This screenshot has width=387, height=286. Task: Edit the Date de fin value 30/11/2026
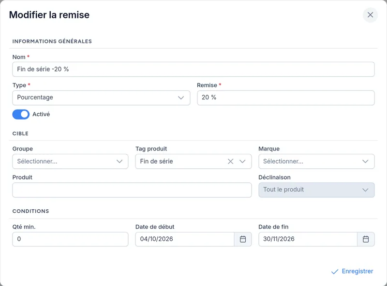pos(308,239)
